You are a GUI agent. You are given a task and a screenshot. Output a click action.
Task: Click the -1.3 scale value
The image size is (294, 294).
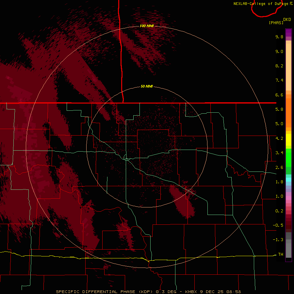278,240
